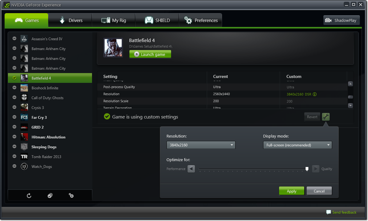
Task: Cancel the custom settings popup
Action: [x=319, y=191]
